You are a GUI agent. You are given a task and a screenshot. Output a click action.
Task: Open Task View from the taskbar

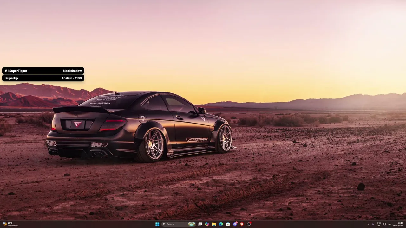pos(200,224)
